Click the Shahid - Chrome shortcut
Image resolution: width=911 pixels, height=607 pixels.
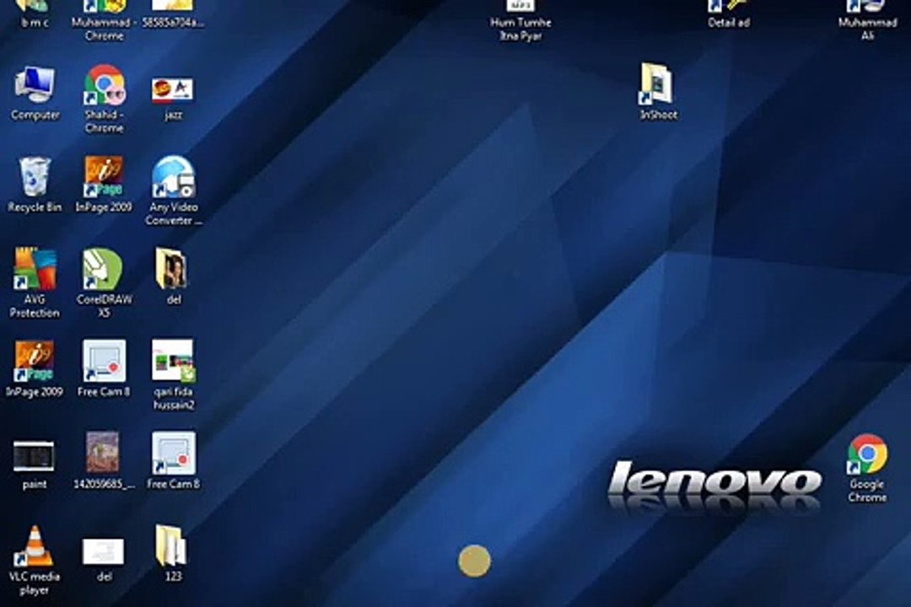pyautogui.click(x=104, y=99)
